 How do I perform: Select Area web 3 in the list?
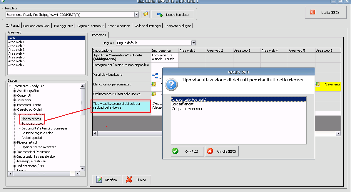(46, 50)
